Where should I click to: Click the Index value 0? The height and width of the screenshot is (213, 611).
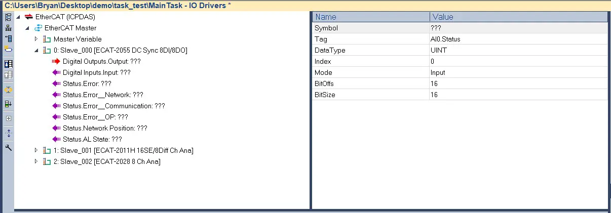tap(519, 61)
